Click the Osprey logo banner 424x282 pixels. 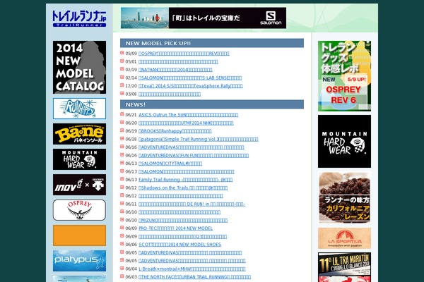(79, 210)
